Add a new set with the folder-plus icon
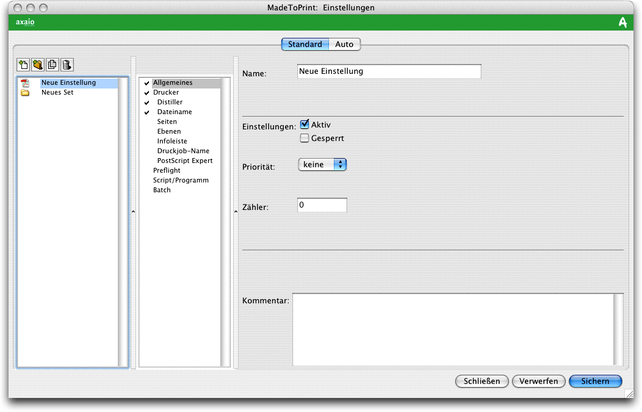This screenshot has height=412, width=642. pos(38,65)
